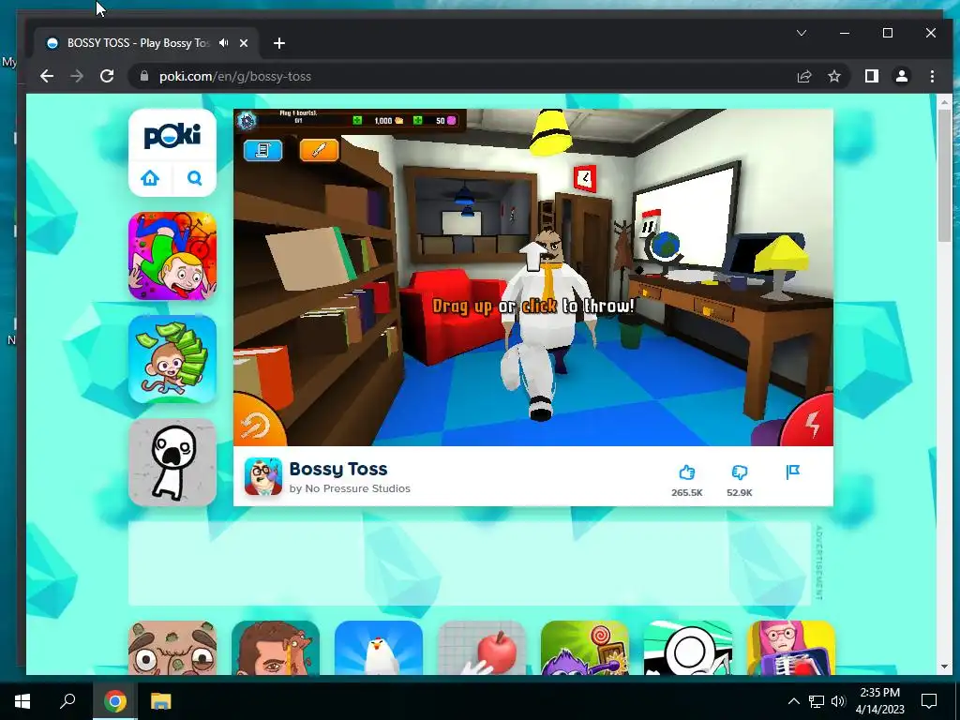Open the screaming stick figure game thumbnail
This screenshot has height=720, width=960.
[x=172, y=462]
